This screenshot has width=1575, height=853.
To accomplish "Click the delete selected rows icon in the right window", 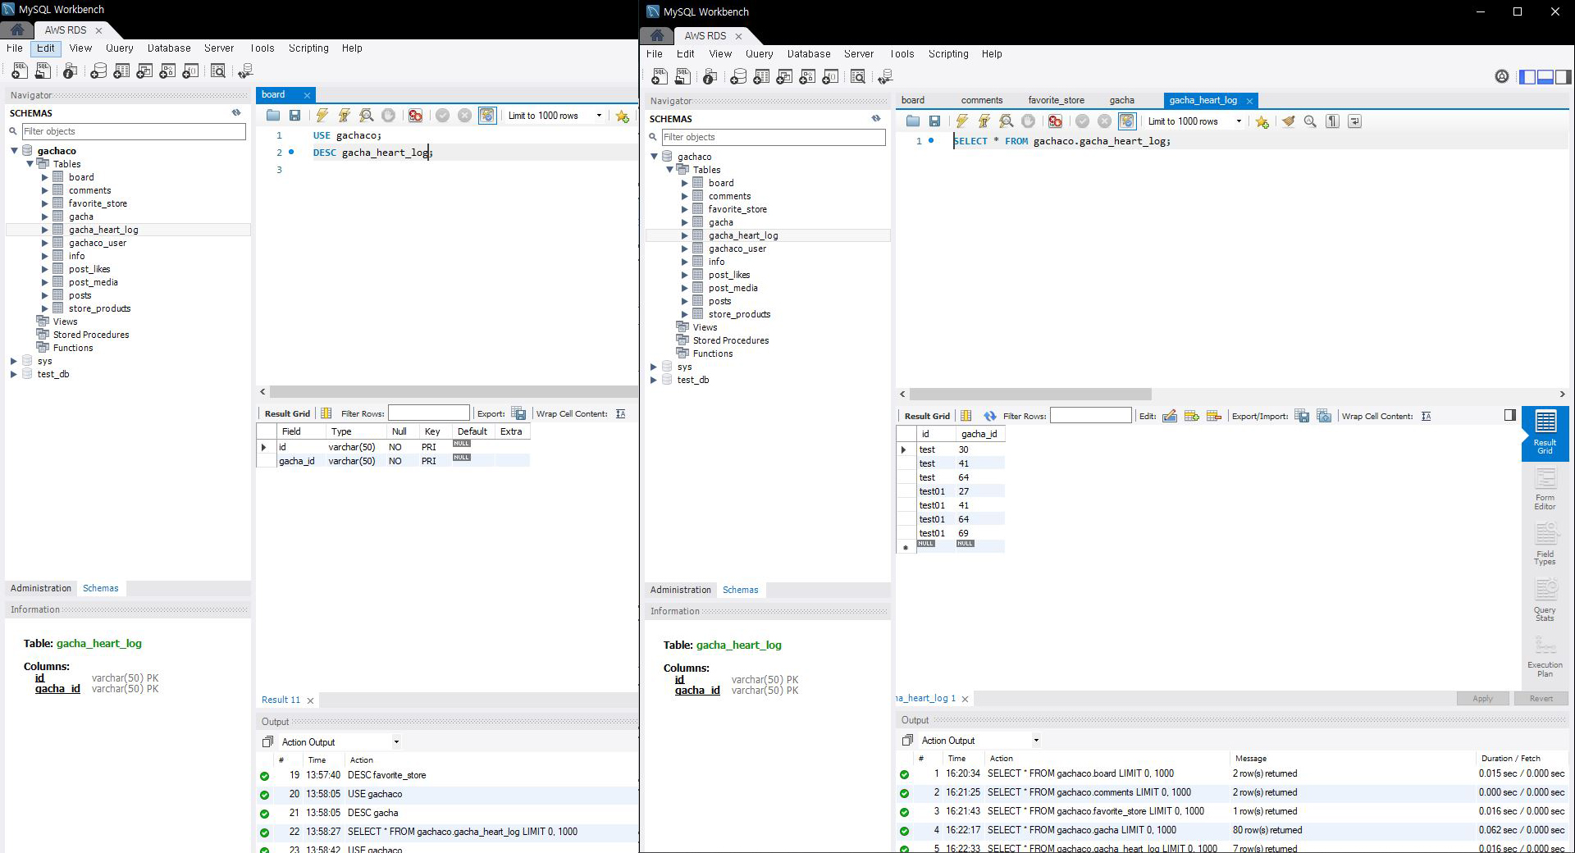I will [x=1214, y=416].
